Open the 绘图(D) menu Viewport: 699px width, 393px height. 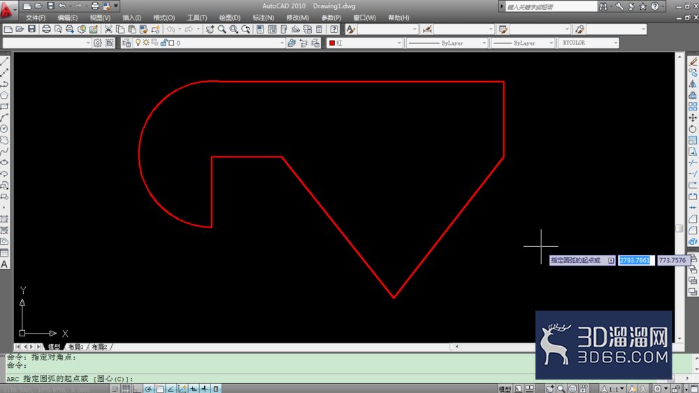pyautogui.click(x=229, y=18)
